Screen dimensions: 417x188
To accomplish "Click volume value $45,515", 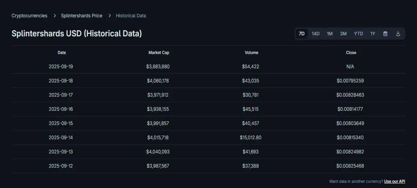I will pyautogui.click(x=251, y=109).
